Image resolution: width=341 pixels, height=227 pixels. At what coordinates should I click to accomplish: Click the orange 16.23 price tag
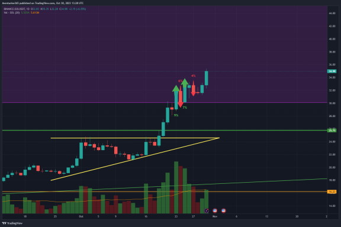point(332,192)
